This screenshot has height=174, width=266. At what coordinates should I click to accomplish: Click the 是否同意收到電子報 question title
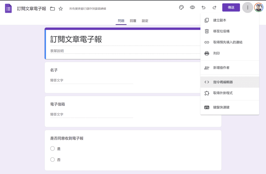67,138
